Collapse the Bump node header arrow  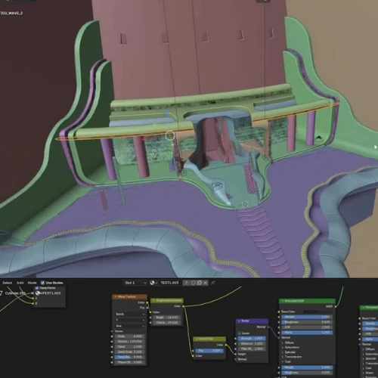tap(239, 321)
